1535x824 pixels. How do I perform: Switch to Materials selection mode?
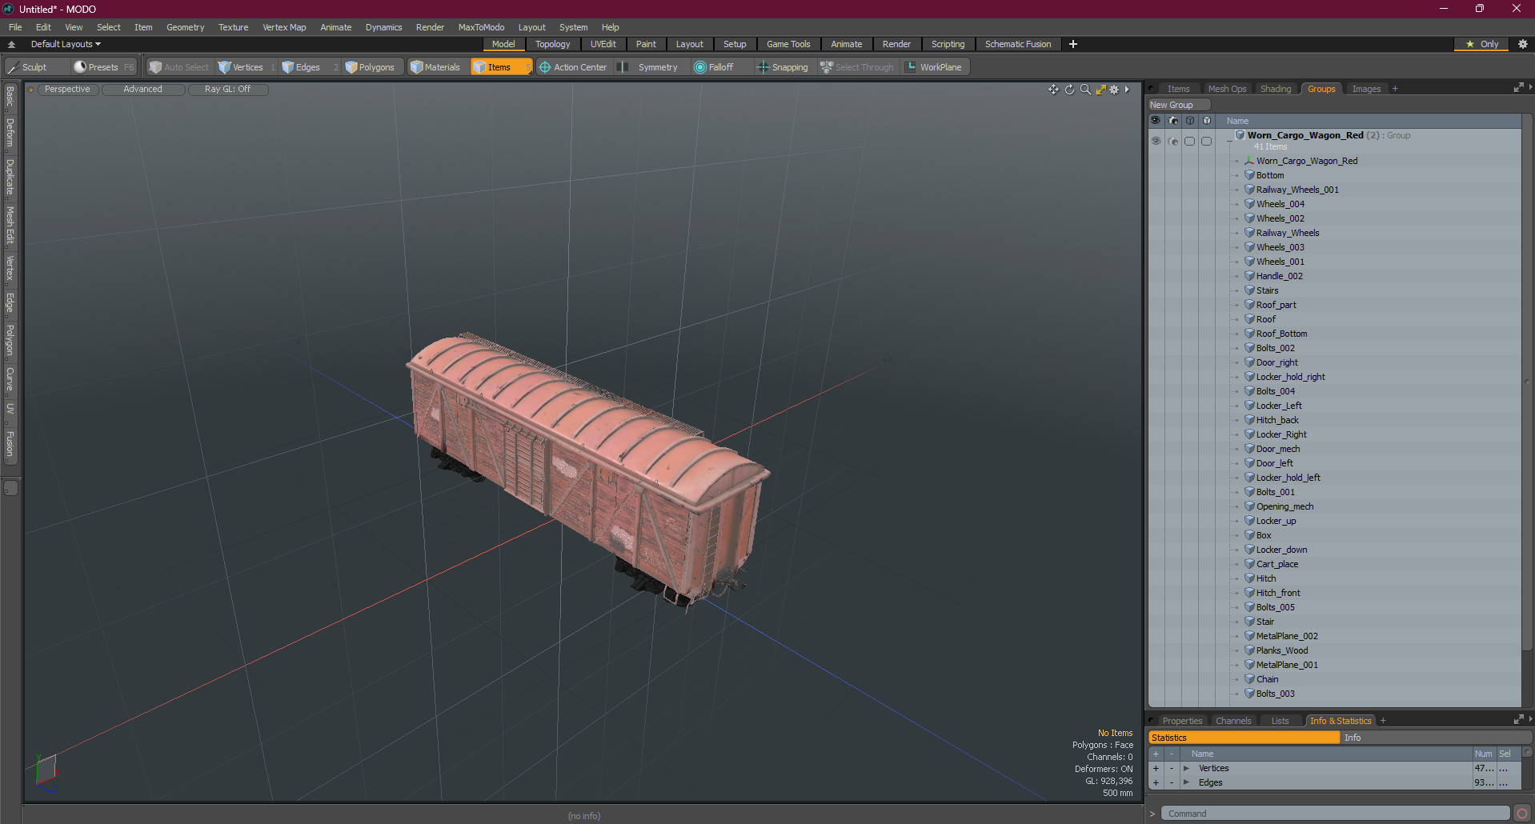[435, 67]
